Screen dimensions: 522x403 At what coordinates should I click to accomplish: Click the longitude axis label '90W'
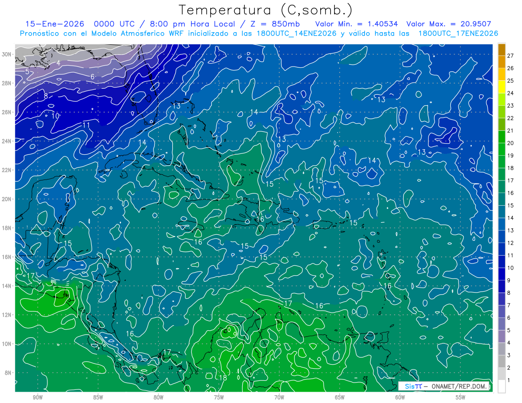point(37,397)
